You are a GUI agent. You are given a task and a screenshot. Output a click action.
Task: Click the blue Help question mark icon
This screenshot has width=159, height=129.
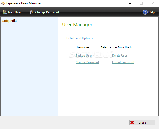click(145, 12)
